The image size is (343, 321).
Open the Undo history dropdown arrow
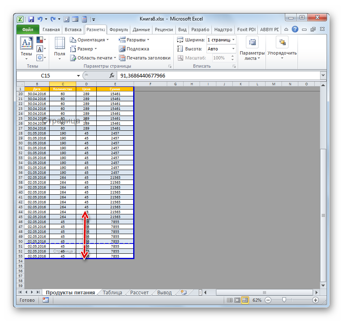[46, 19]
